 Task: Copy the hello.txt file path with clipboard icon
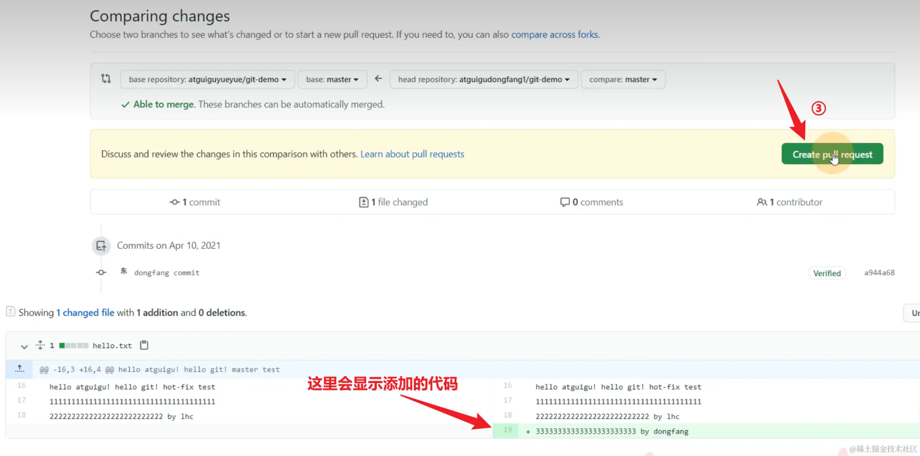[144, 345]
